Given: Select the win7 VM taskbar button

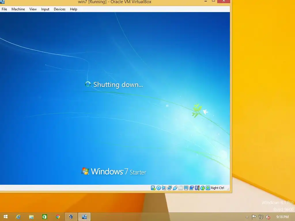Looking at the screenshot, I should (x=84, y=217).
